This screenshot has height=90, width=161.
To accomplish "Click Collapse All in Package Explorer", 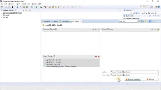I will click(x=23, y=10).
